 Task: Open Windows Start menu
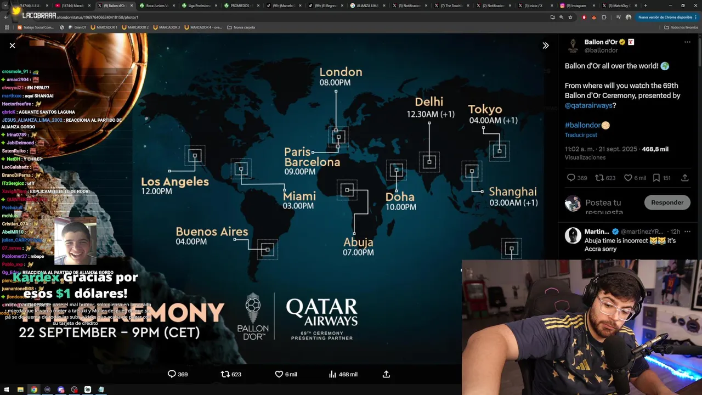coord(7,390)
